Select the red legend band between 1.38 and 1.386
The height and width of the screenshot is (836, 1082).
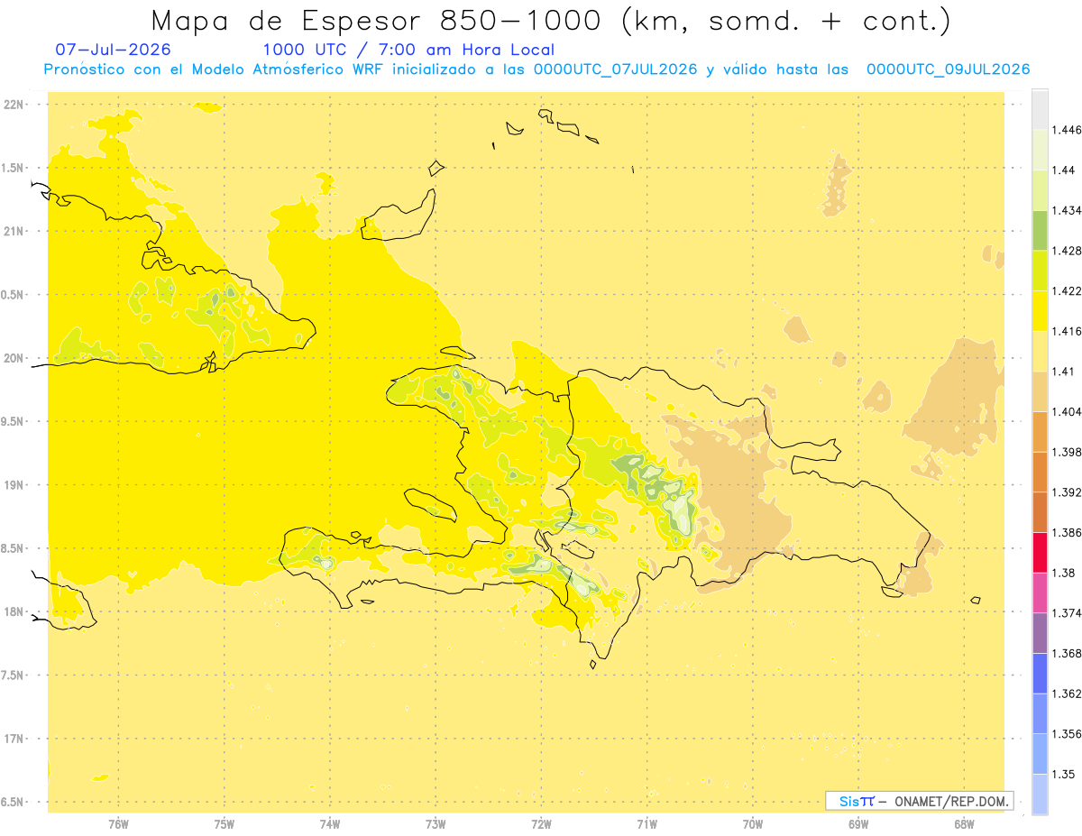coord(1040,552)
